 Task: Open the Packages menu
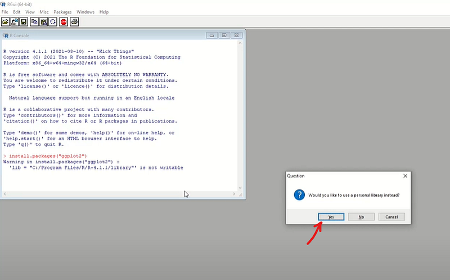tap(62, 12)
